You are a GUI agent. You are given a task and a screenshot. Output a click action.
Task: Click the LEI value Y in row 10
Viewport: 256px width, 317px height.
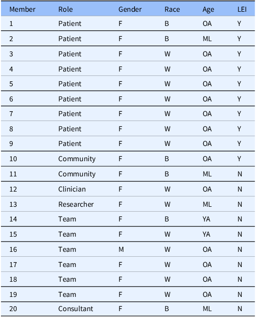coord(239,159)
